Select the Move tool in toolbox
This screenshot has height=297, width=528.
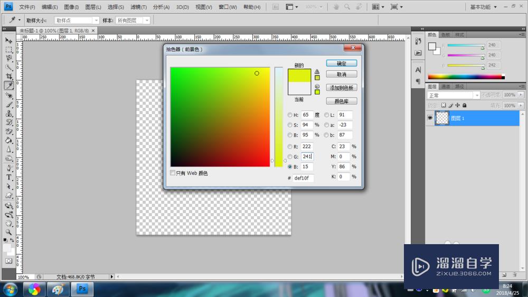(9, 41)
